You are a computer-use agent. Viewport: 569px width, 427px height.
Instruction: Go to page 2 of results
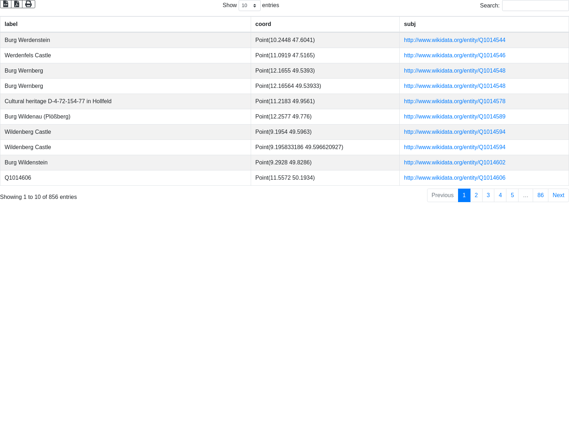[x=476, y=195]
